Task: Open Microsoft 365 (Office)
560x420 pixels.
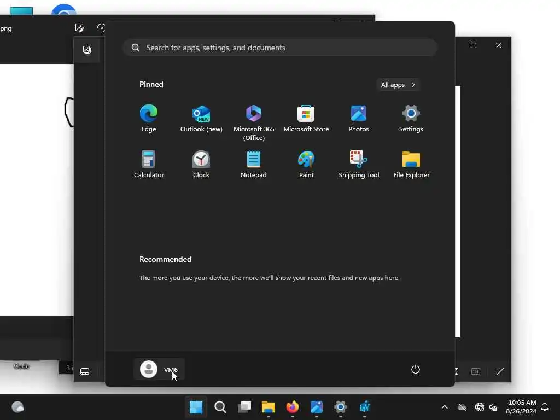Action: (x=254, y=122)
